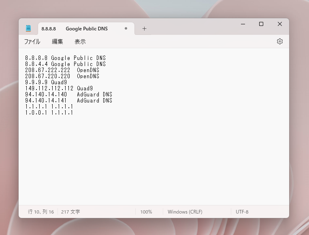This screenshot has height=235, width=309.
Task: Click the Notepad app icon in title bar
Action: coord(28,28)
